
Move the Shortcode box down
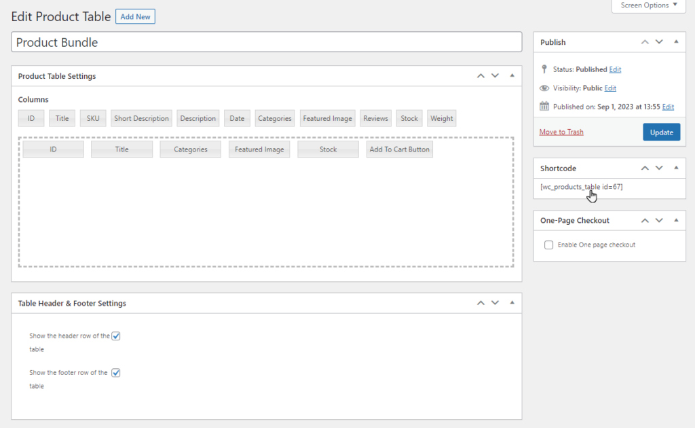[x=659, y=168]
